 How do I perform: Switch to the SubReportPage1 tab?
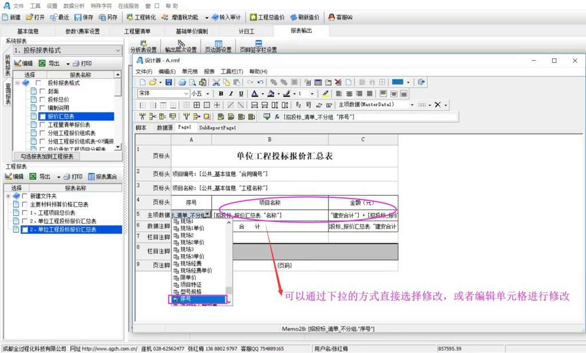pyautogui.click(x=217, y=128)
